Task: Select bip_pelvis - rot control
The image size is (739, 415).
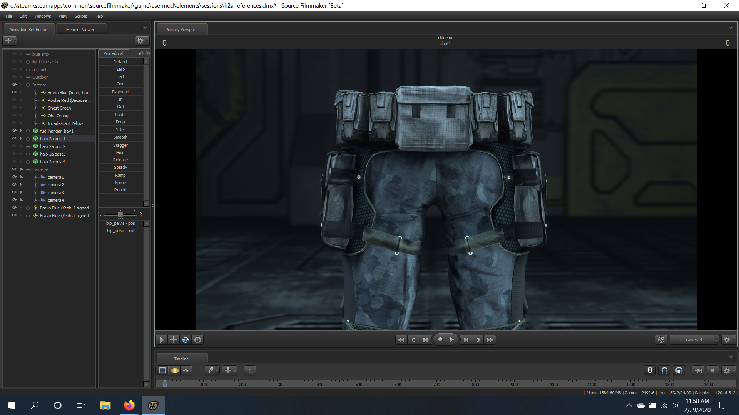Action: point(120,231)
